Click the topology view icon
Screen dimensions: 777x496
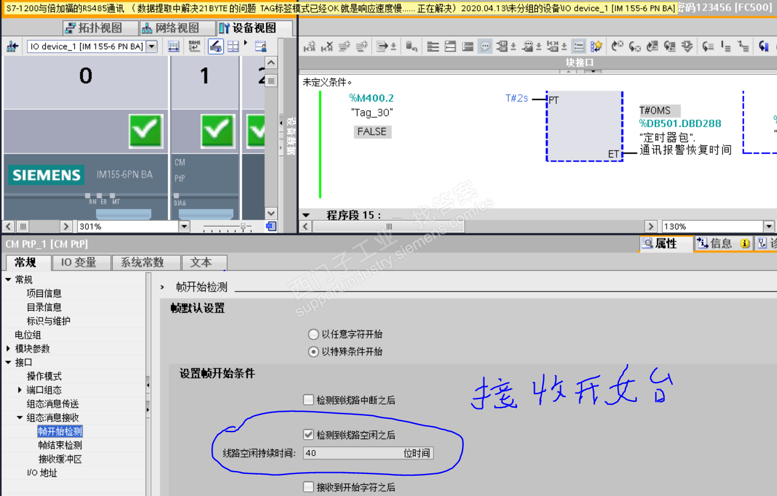70,28
